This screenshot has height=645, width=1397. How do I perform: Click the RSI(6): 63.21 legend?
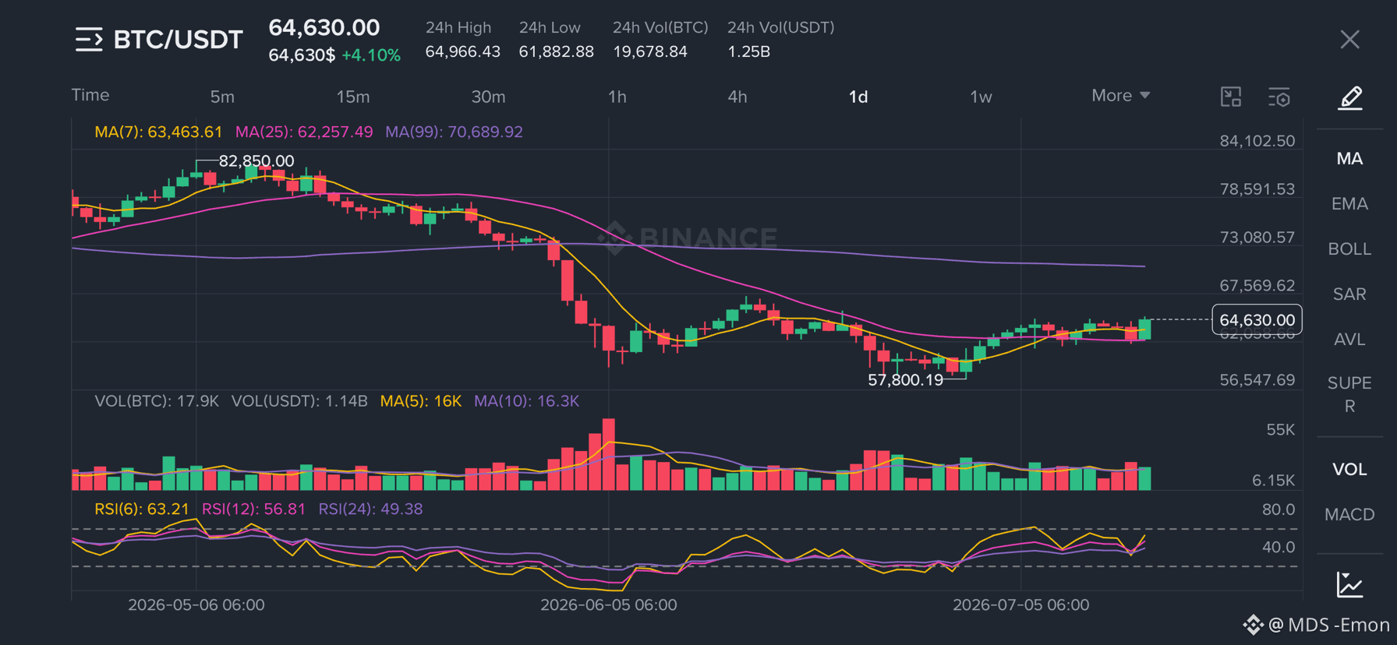[x=142, y=509]
